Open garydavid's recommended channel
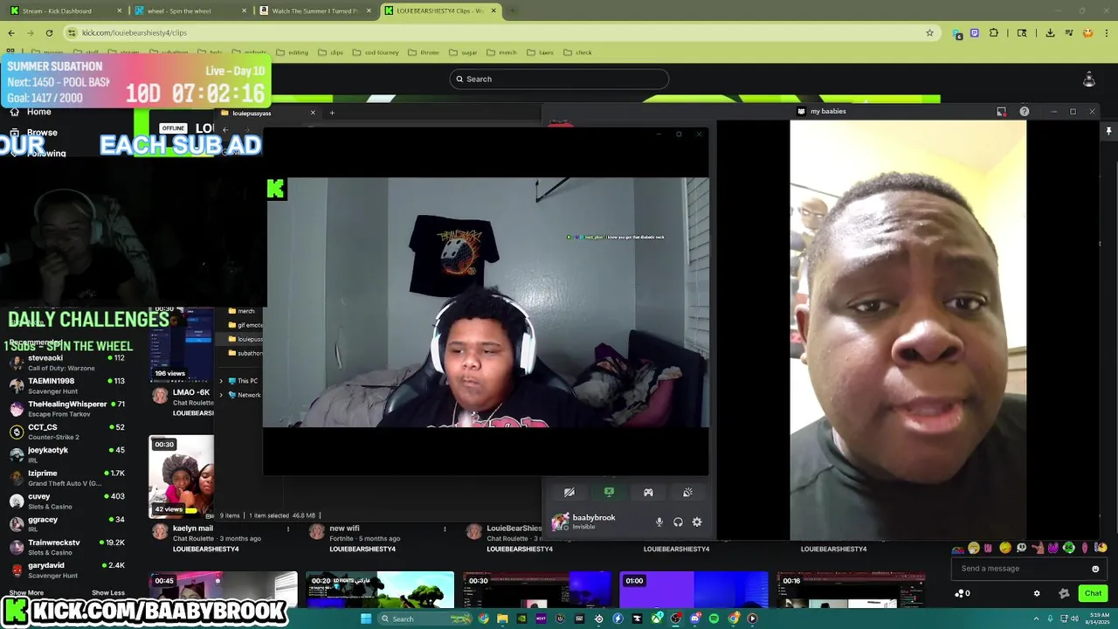The width and height of the screenshot is (1118, 629). point(68,570)
